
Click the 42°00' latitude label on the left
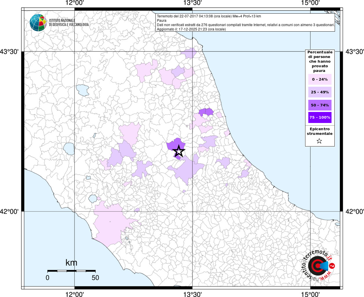(x=9, y=212)
